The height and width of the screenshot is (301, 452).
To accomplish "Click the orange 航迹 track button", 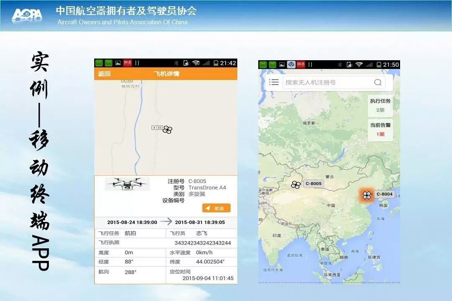I will point(216,208).
